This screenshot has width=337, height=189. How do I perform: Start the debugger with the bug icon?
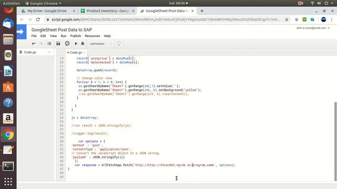coord(83,44)
